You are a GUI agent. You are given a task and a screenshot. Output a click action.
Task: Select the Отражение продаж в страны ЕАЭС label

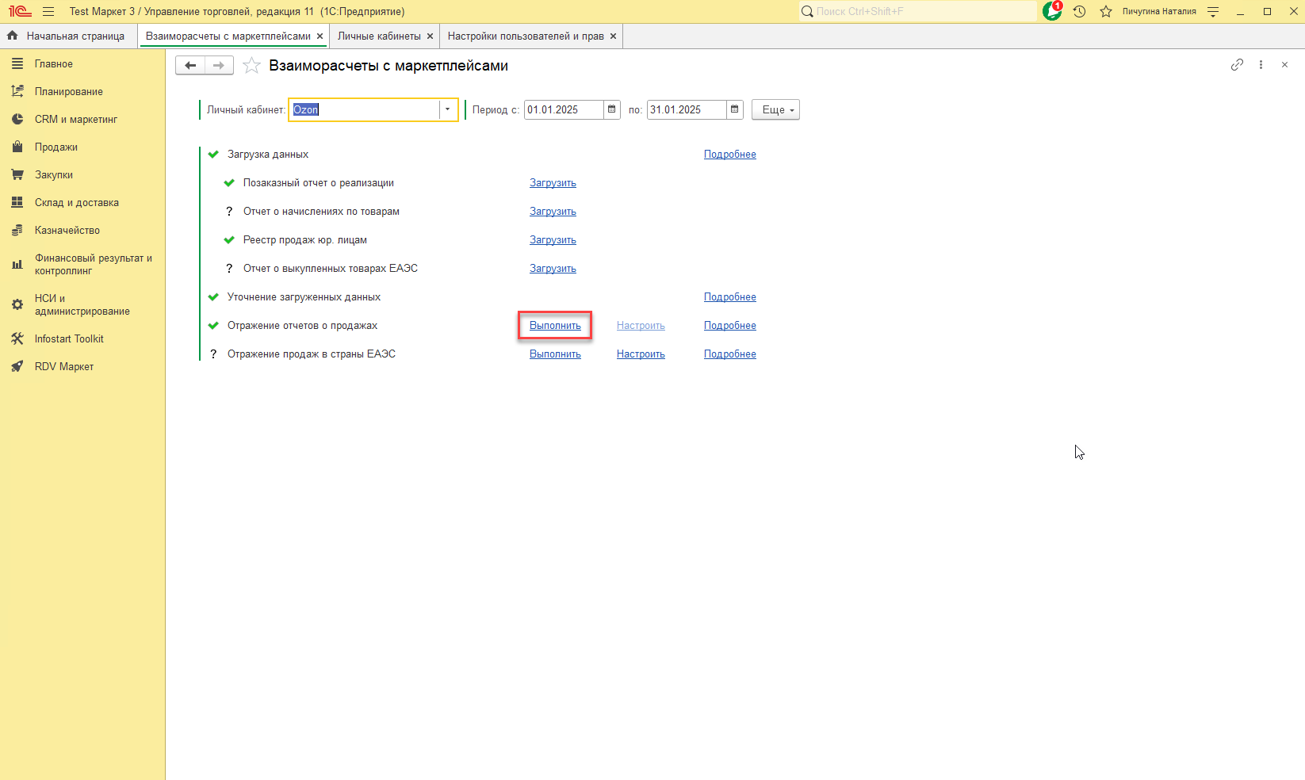[x=312, y=354]
